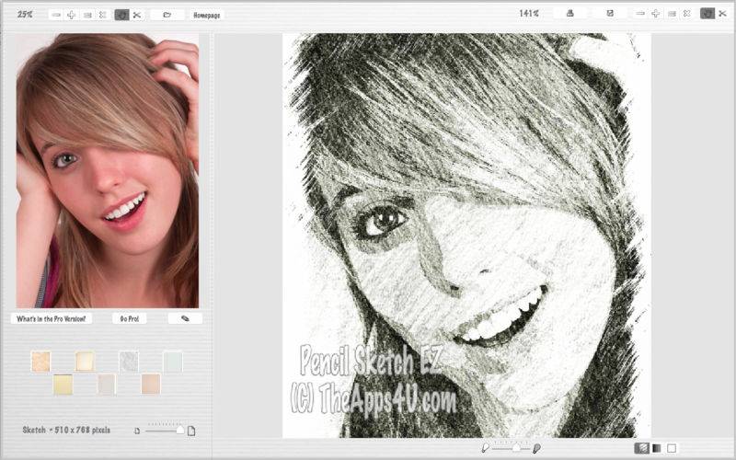The height and width of the screenshot is (460, 736).
Task: Open an image file with the folder button
Action: pyautogui.click(x=167, y=15)
